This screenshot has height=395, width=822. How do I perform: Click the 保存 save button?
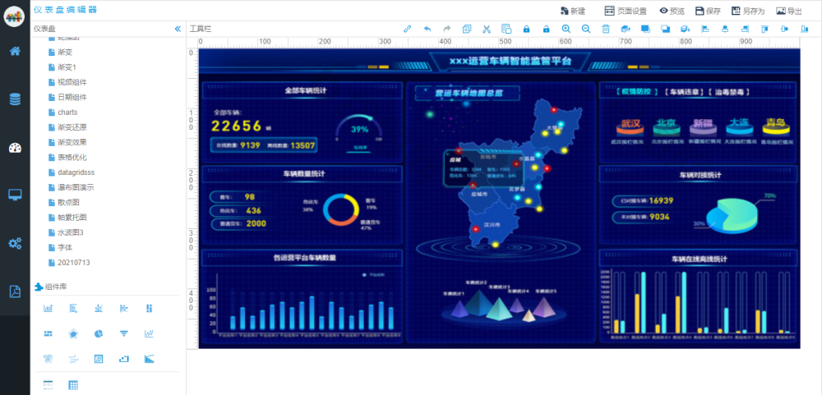click(x=707, y=11)
